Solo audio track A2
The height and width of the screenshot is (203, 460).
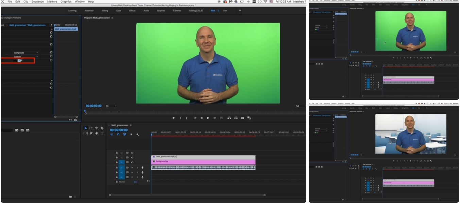pyautogui.click(x=137, y=172)
